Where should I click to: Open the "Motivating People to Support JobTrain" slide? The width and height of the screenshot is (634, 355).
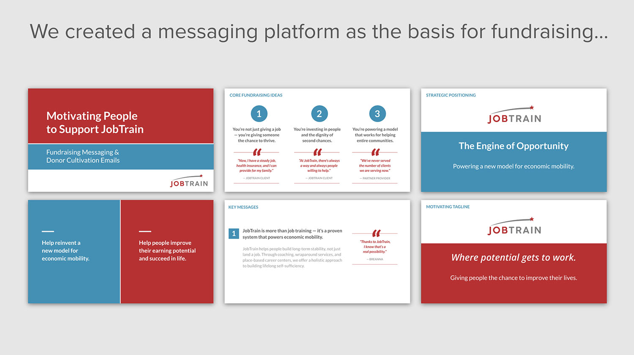[x=95, y=122]
